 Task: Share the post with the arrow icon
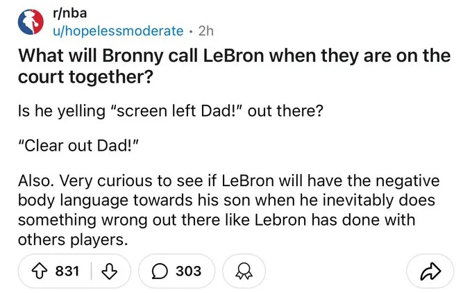point(433,271)
